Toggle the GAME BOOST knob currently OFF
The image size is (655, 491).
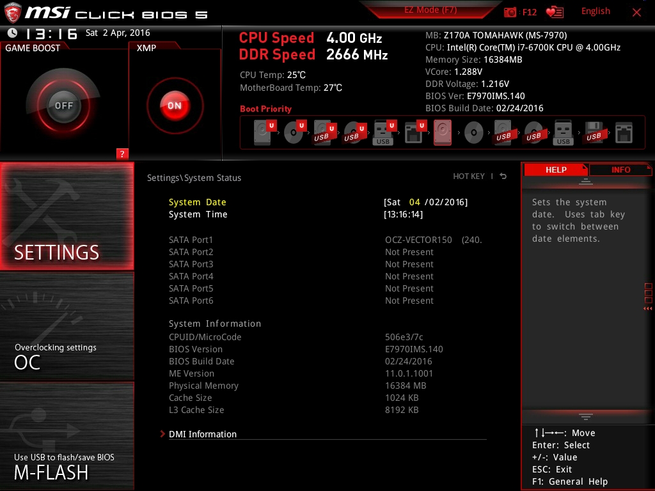(x=63, y=105)
